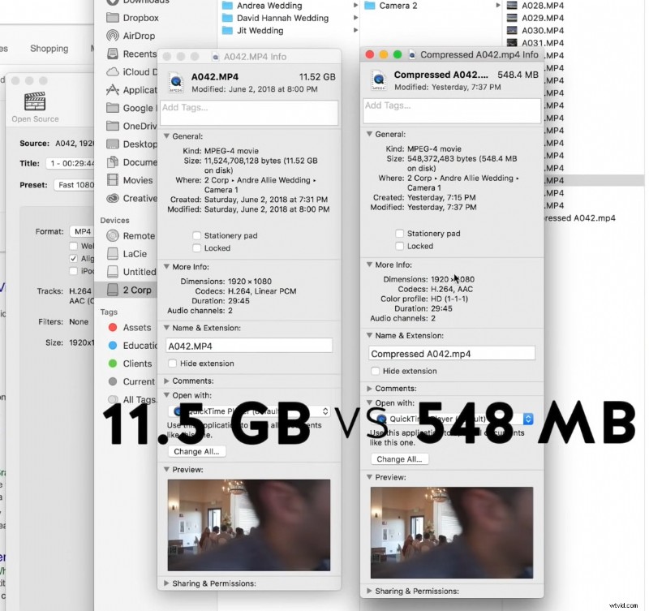Click Change All in the A042.MP4 info window
Screen dimensions: 649x611
[x=196, y=451]
